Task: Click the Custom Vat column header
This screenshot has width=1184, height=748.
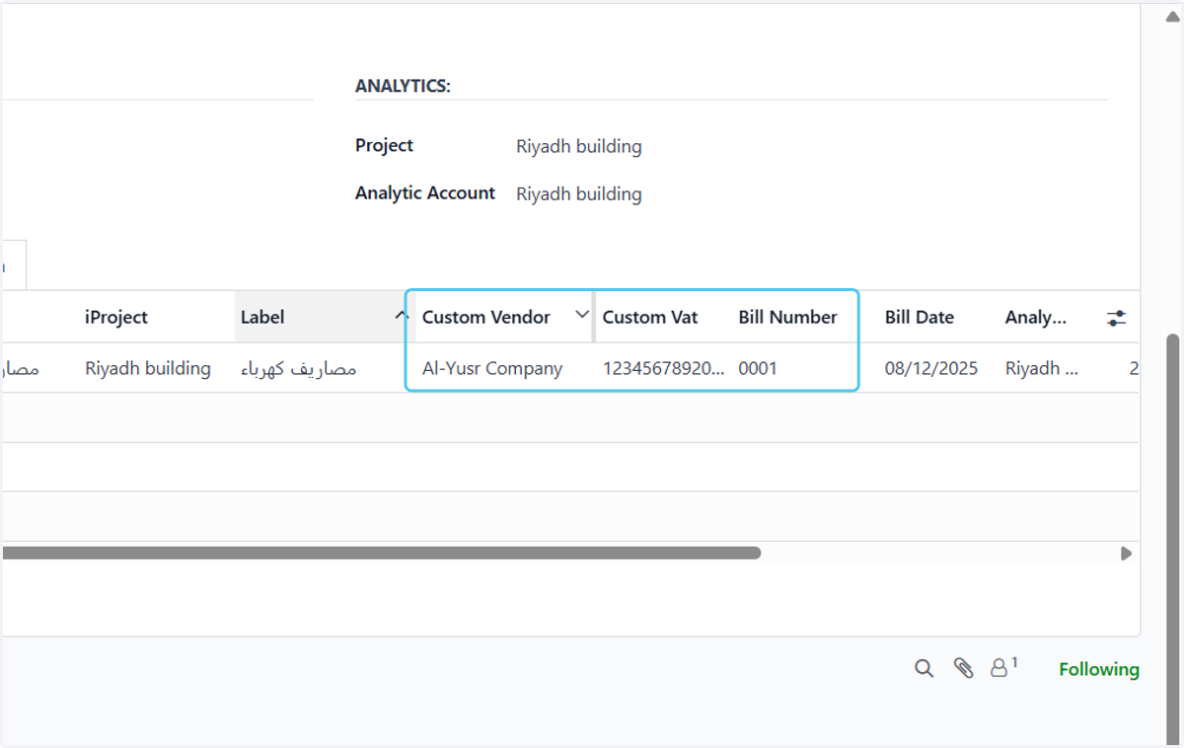Action: (x=650, y=317)
